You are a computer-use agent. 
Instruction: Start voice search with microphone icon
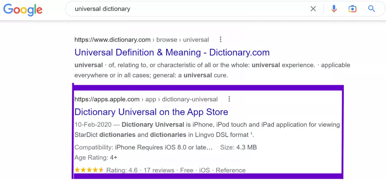point(334,9)
